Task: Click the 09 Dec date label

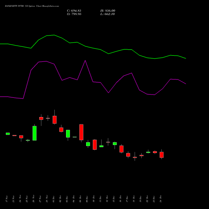Action: pos(87,199)
